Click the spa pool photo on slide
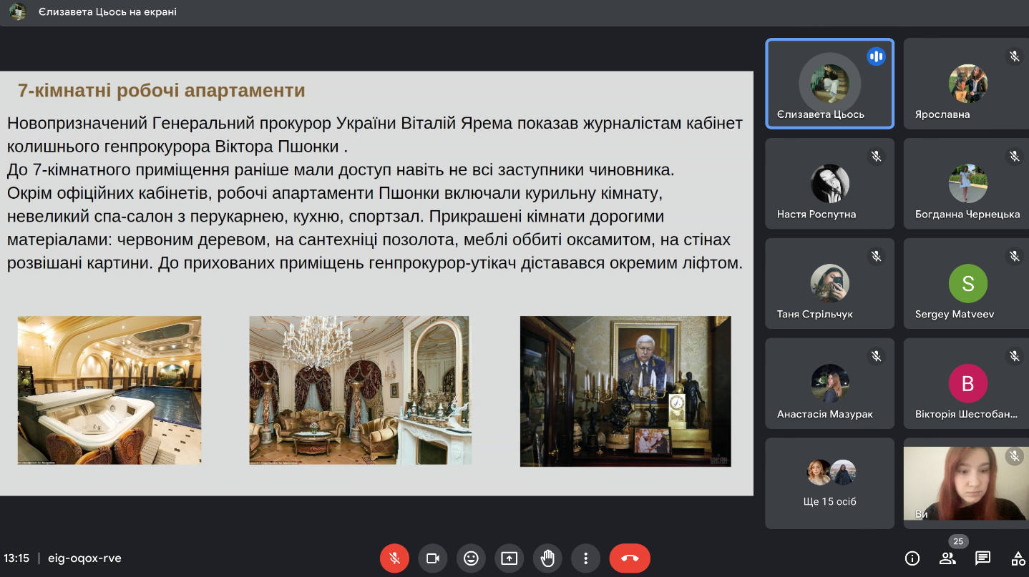 coord(109,390)
